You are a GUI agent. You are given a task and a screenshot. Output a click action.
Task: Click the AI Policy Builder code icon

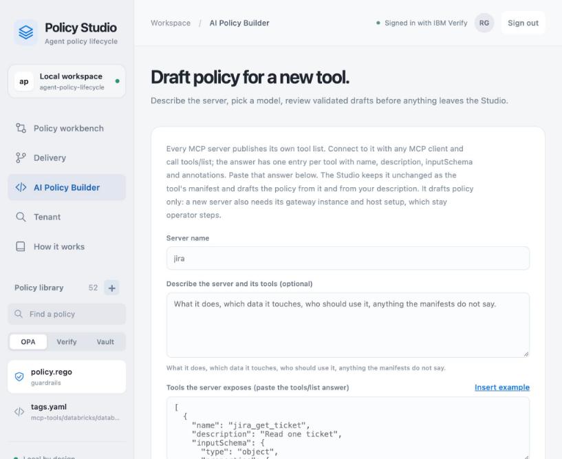(x=21, y=187)
